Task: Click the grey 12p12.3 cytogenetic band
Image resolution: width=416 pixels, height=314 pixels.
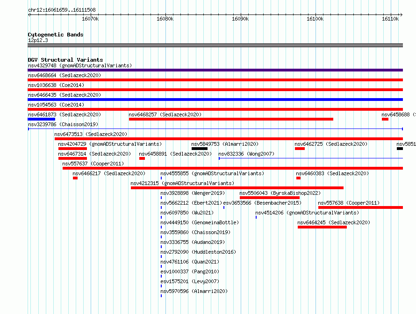Action: 215,45
